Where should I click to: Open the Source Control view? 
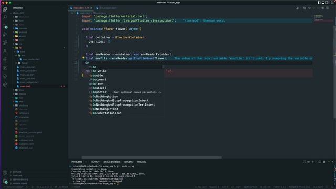(x=5, y=26)
